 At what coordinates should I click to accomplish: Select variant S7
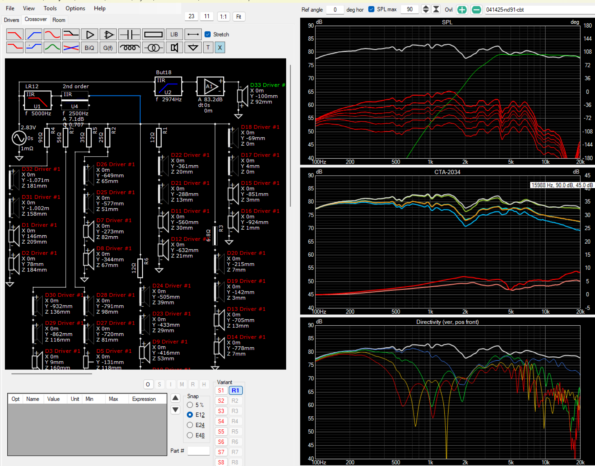click(221, 452)
